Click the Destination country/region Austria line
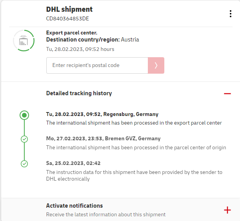Viewport: 240px width, 221px height. pyautogui.click(x=93, y=40)
